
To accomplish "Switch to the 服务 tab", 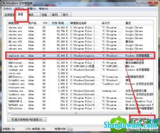I will click(x=34, y=15).
